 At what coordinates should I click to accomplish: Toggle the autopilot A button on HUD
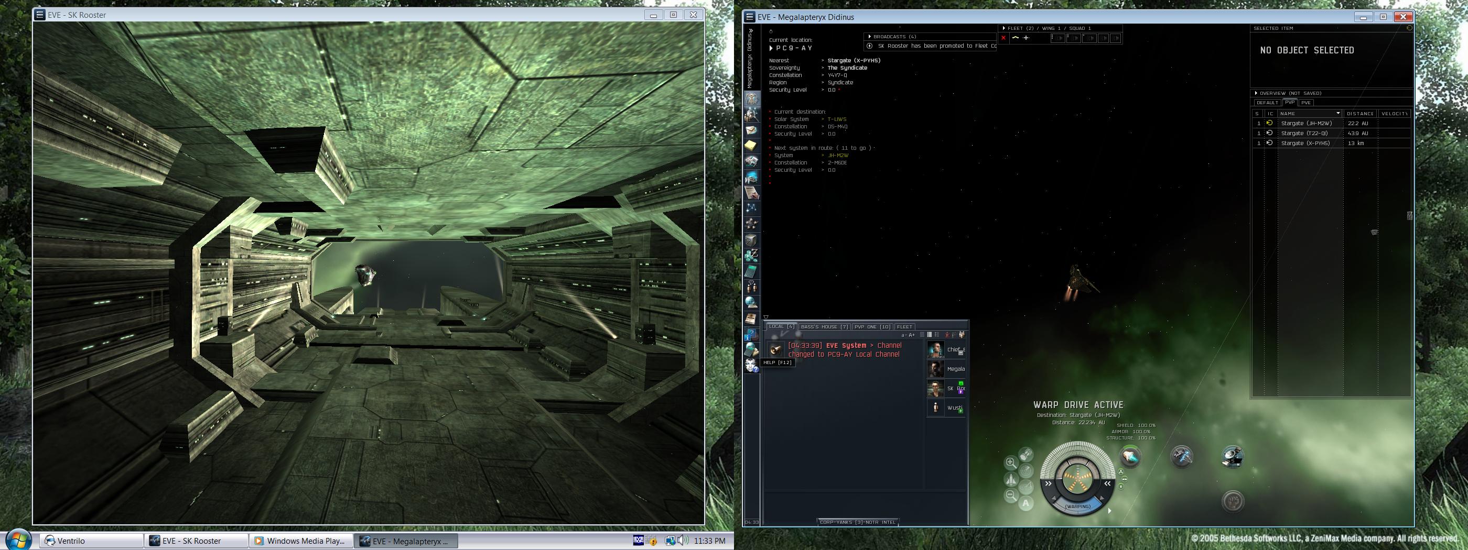1026,503
